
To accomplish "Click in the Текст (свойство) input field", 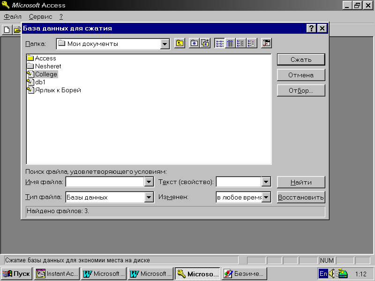I will 239,182.
